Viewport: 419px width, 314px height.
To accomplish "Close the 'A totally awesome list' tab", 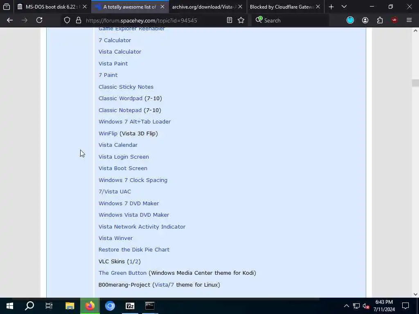I will point(162,7).
